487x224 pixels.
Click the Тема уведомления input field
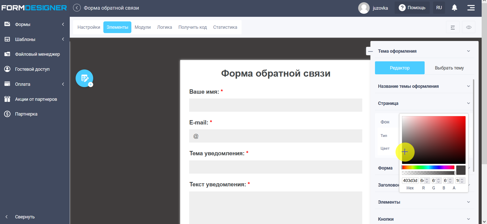[276, 167]
